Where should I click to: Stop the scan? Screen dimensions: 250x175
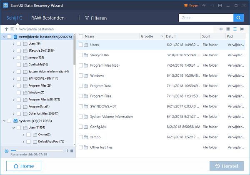[x=72, y=151]
